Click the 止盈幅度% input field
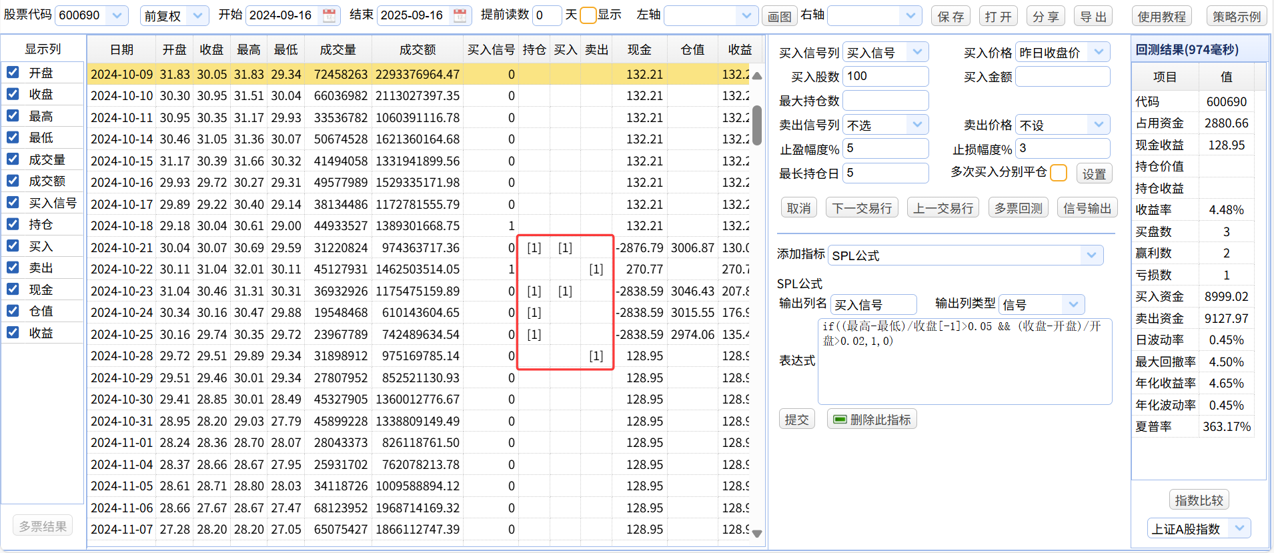The height and width of the screenshot is (553, 1274). pyautogui.click(x=886, y=148)
